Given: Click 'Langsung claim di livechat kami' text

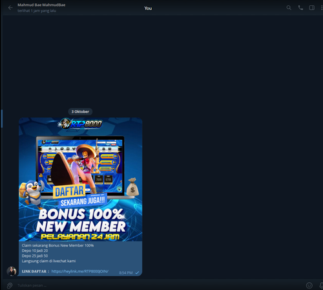Looking at the screenshot, I should [x=48, y=261].
